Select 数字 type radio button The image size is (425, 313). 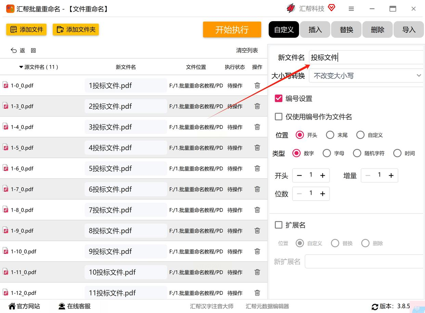coord(296,153)
